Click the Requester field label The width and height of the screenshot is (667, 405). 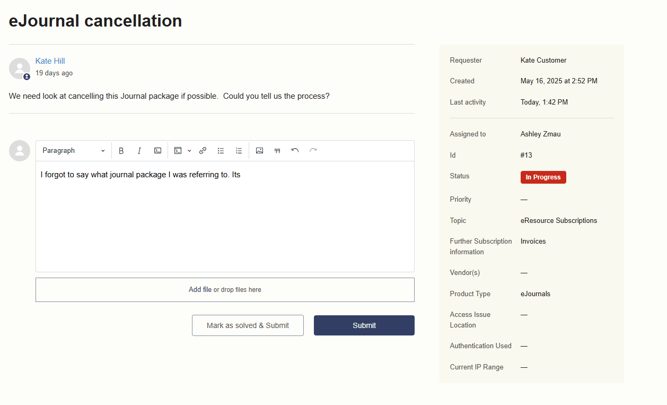tap(466, 61)
